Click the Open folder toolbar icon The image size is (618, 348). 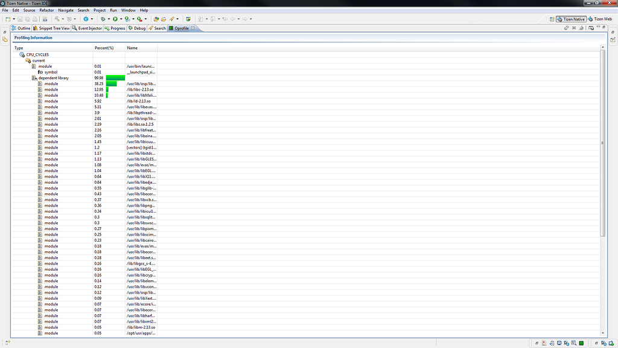click(164, 19)
